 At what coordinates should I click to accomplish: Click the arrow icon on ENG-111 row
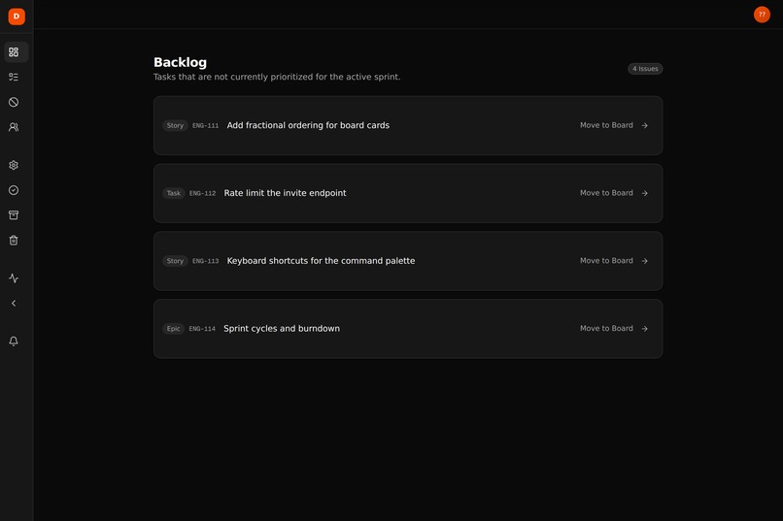point(645,125)
